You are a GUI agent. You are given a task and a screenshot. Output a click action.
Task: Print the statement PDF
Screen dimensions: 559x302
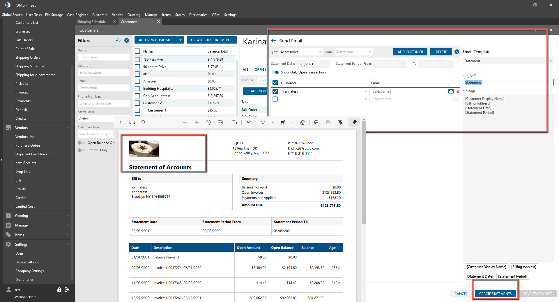coord(317,122)
